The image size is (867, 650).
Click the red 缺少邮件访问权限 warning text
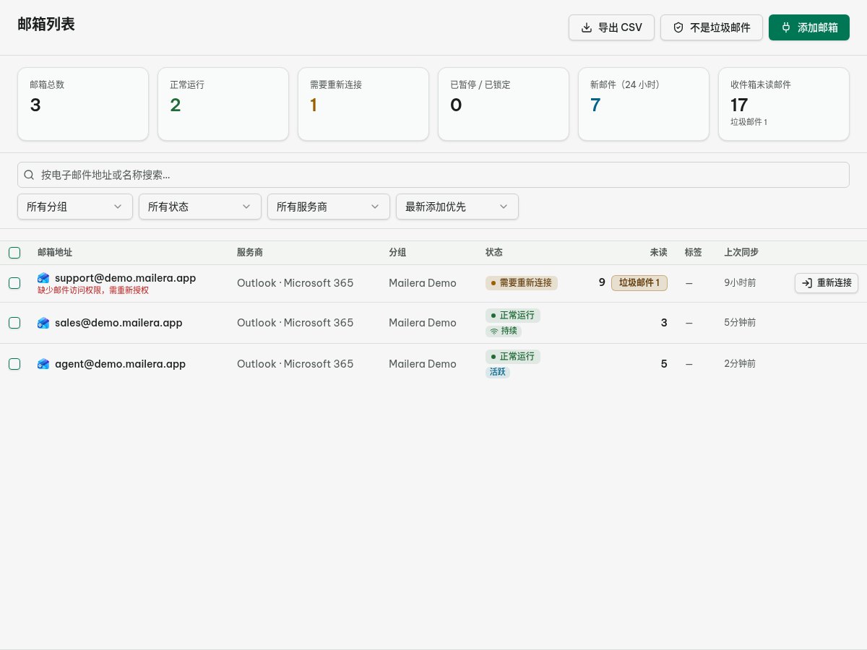point(93,290)
